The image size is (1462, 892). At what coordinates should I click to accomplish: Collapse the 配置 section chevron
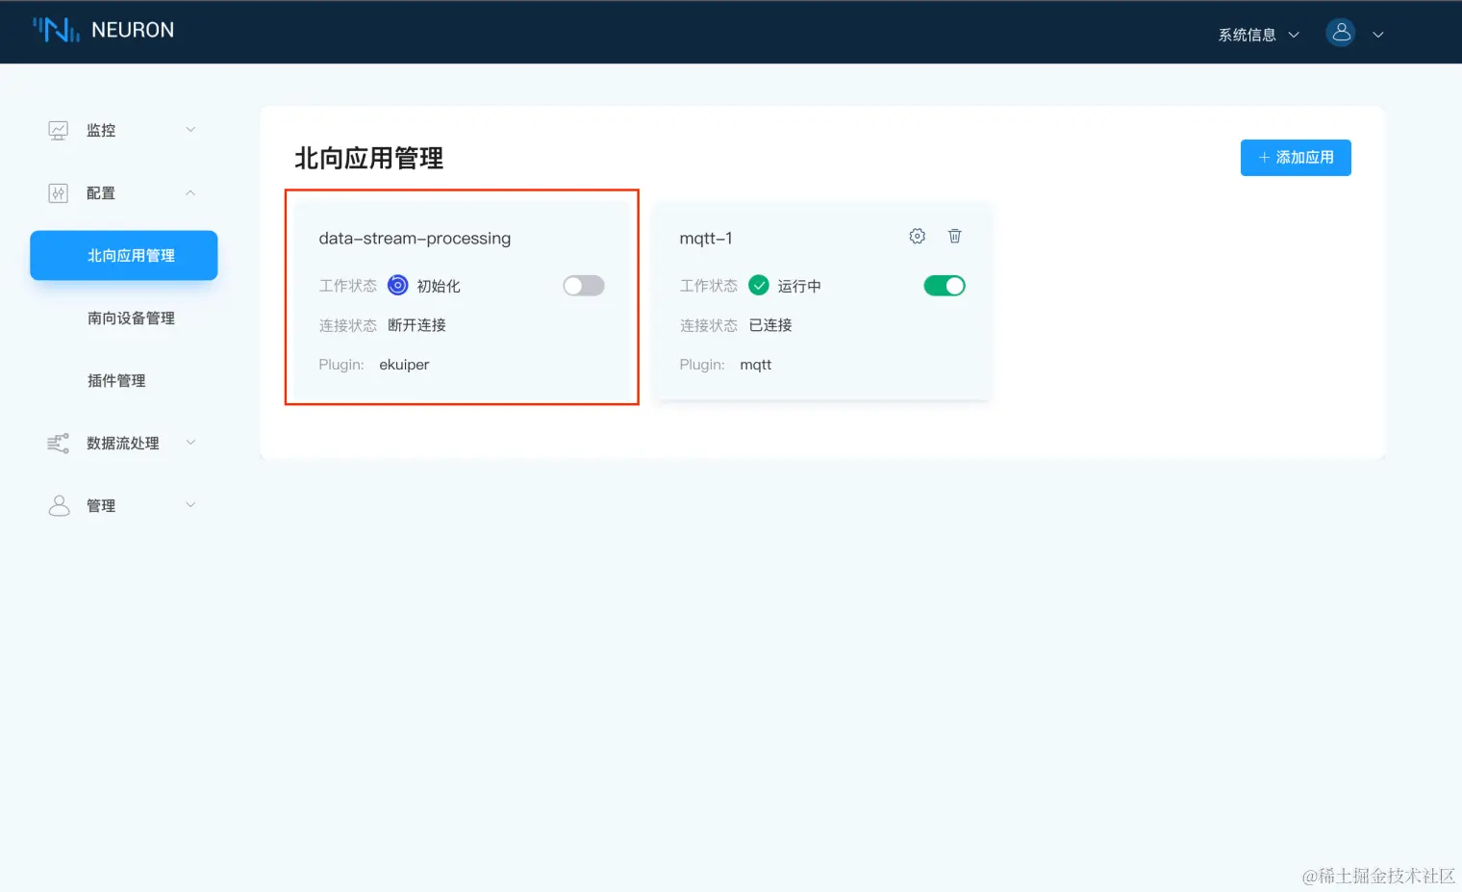pos(190,191)
